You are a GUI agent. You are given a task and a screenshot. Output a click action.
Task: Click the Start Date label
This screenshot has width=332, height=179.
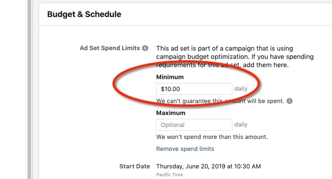(135, 166)
